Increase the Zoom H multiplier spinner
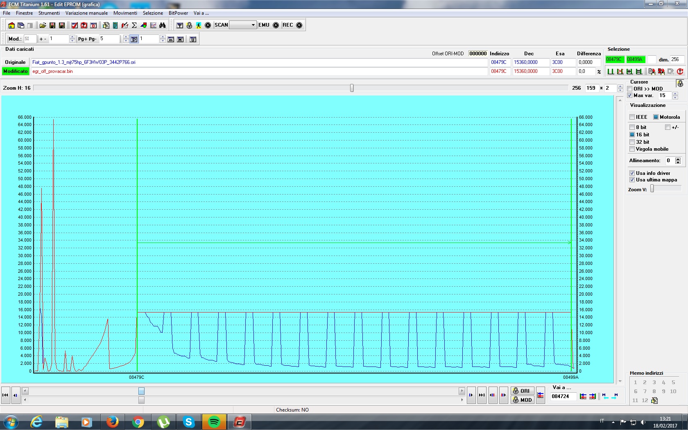This screenshot has width=688, height=430. tap(620, 86)
